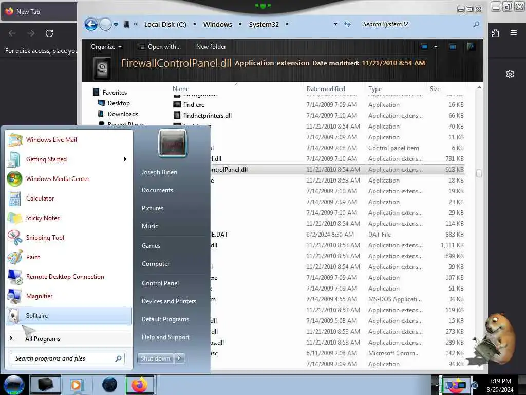
Task: Open Documents from Start menu
Action: [x=157, y=190]
